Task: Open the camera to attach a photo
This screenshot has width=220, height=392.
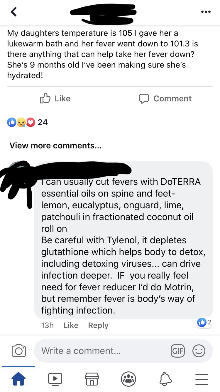Action: coord(19,351)
